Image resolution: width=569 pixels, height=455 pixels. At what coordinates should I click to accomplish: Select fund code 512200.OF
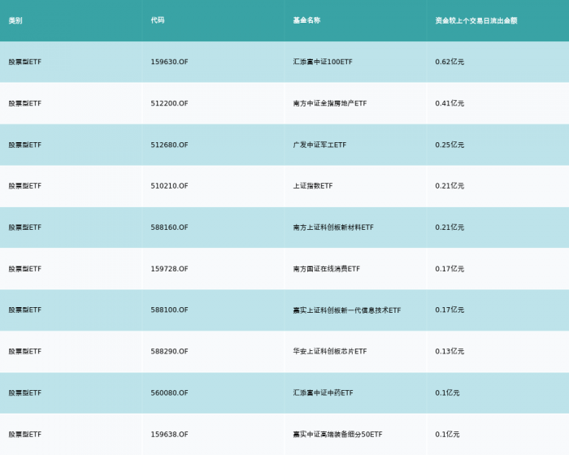click(169, 103)
